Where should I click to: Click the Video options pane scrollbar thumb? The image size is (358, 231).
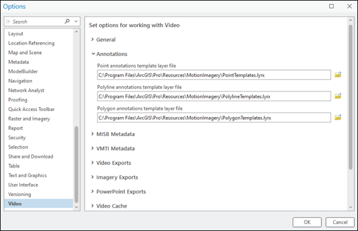pos(350,97)
